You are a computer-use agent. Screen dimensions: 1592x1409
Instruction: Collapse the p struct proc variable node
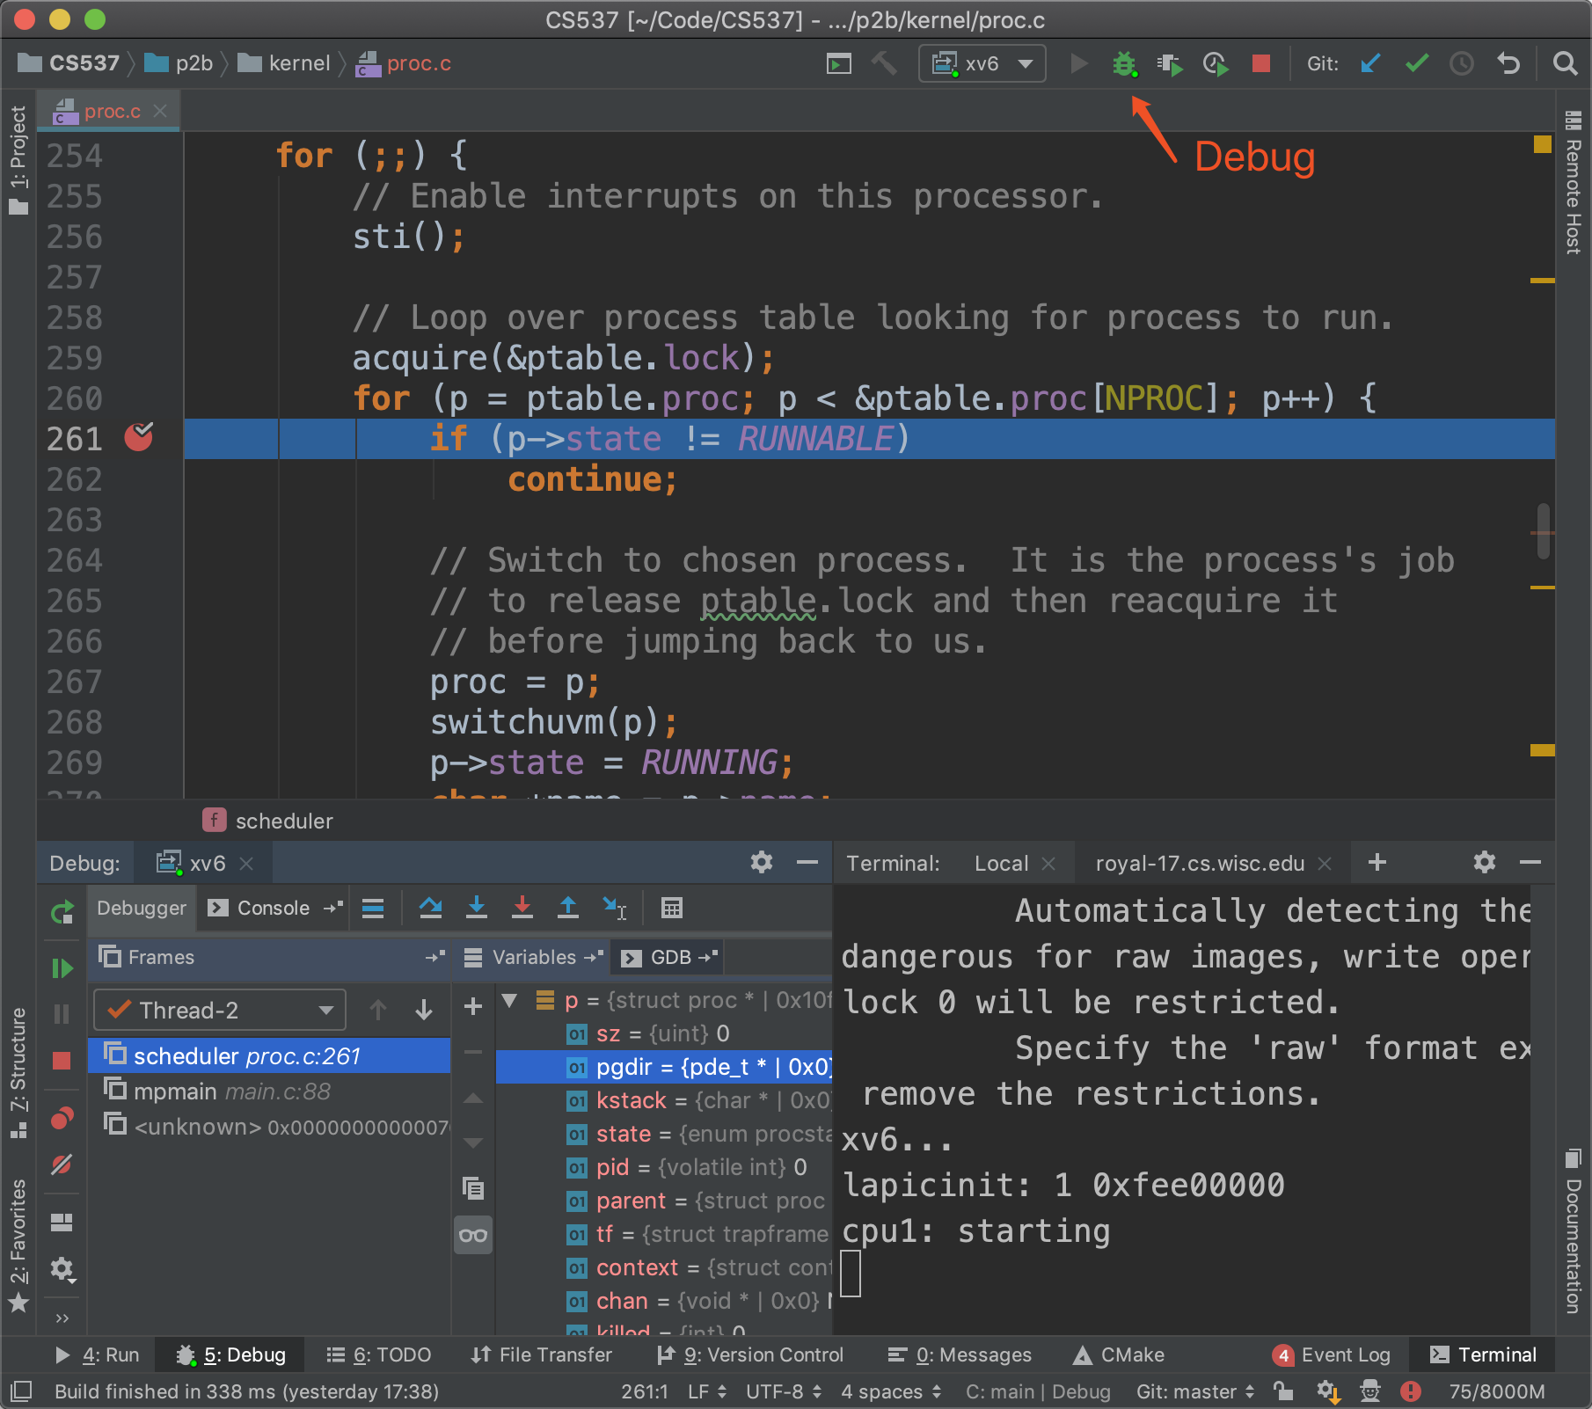509,1000
